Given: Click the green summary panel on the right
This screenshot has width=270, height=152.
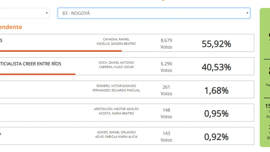Looking at the screenshot, I should [265, 77].
